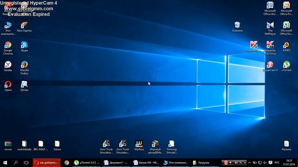298x167 pixels.
Task: Open Task View from the taskbar
Action: click(x=26, y=163)
